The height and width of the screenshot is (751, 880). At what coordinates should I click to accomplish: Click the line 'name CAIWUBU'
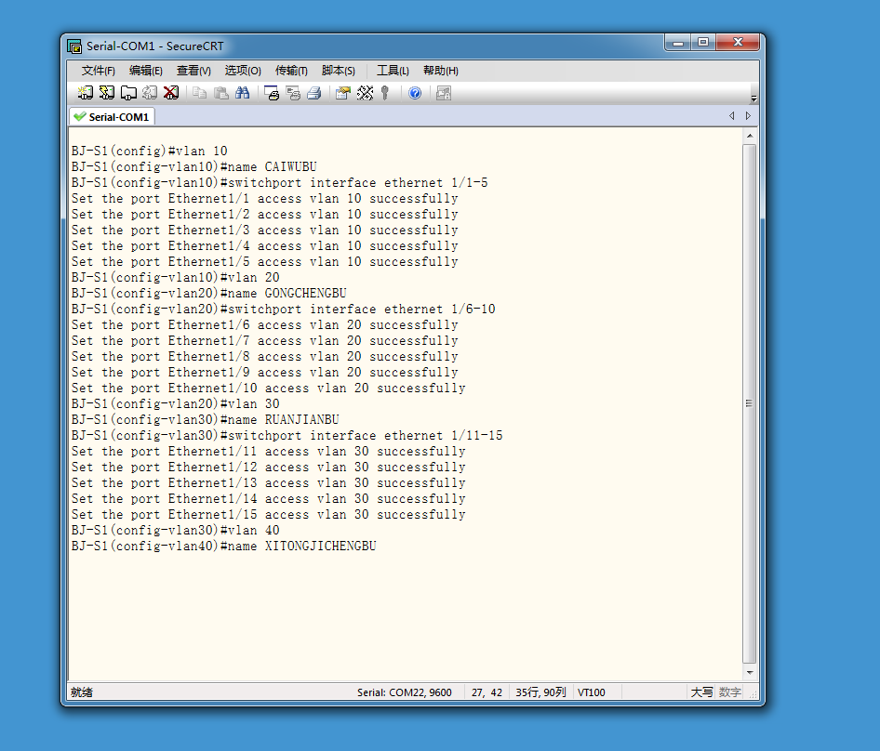pos(194,166)
